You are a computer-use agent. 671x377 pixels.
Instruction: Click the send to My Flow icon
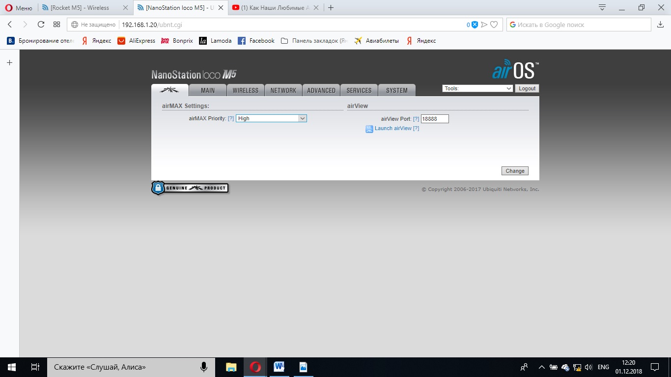coord(484,25)
